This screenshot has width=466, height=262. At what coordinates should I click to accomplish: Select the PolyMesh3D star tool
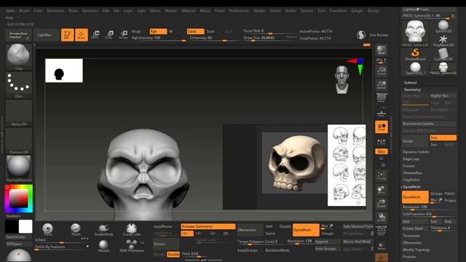tap(443, 41)
